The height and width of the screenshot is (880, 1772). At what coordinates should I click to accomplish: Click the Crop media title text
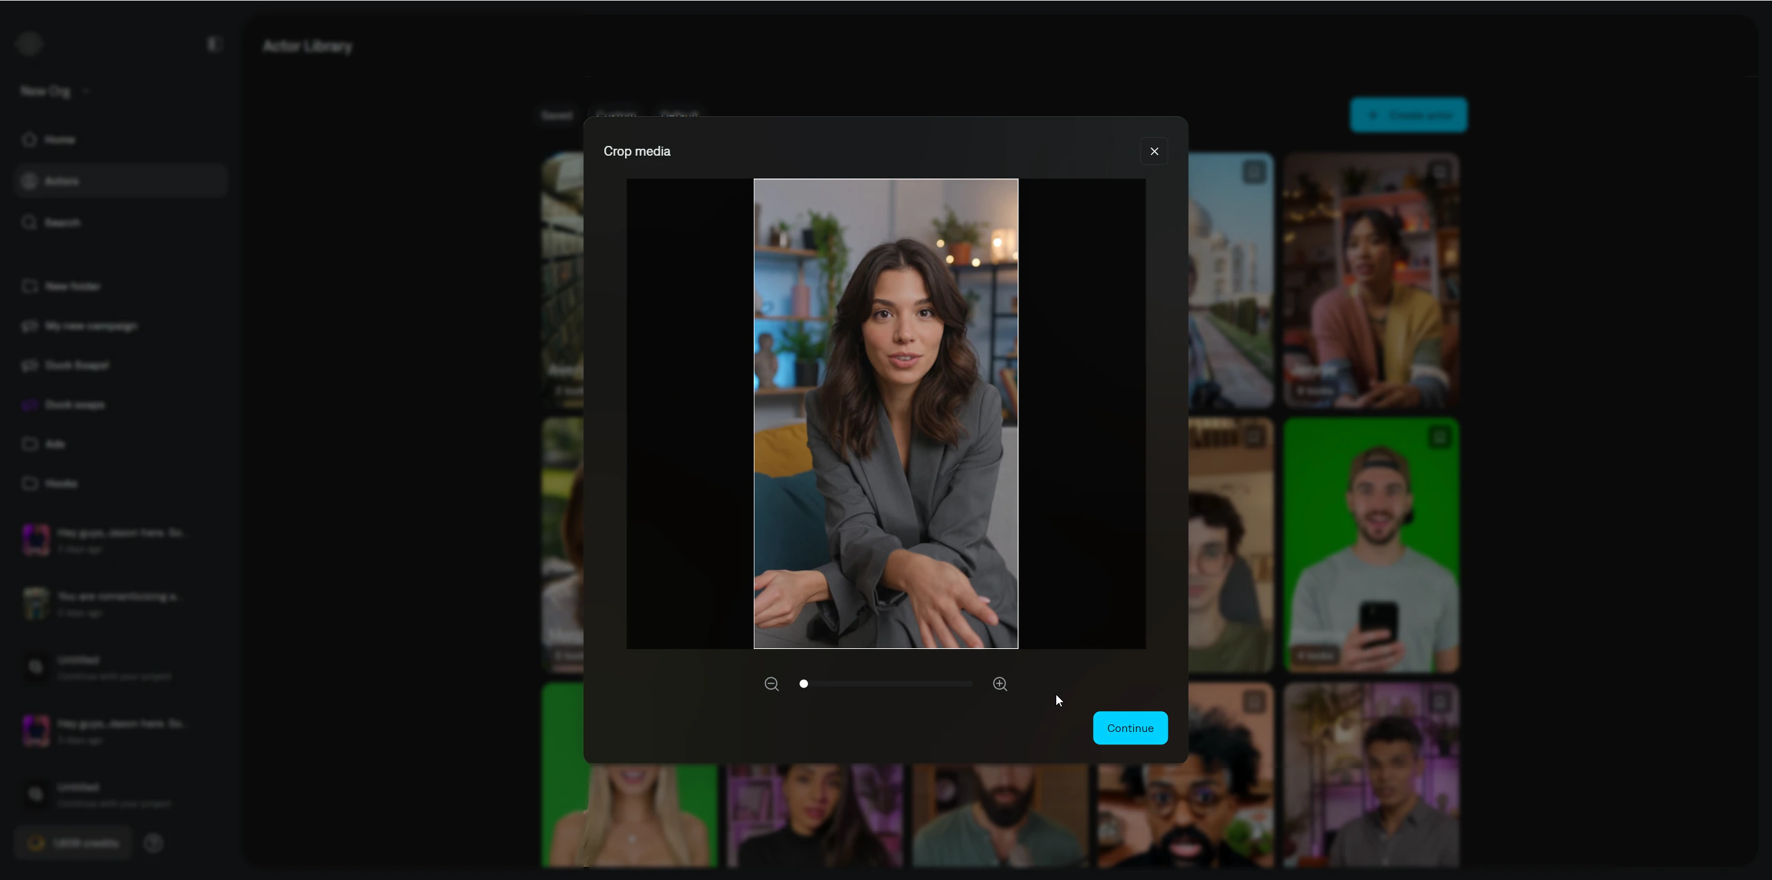point(637,151)
